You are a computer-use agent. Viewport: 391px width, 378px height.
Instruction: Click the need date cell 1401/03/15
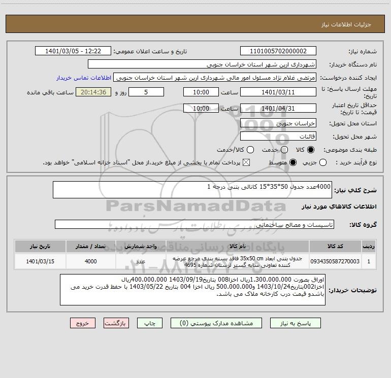tap(40, 261)
